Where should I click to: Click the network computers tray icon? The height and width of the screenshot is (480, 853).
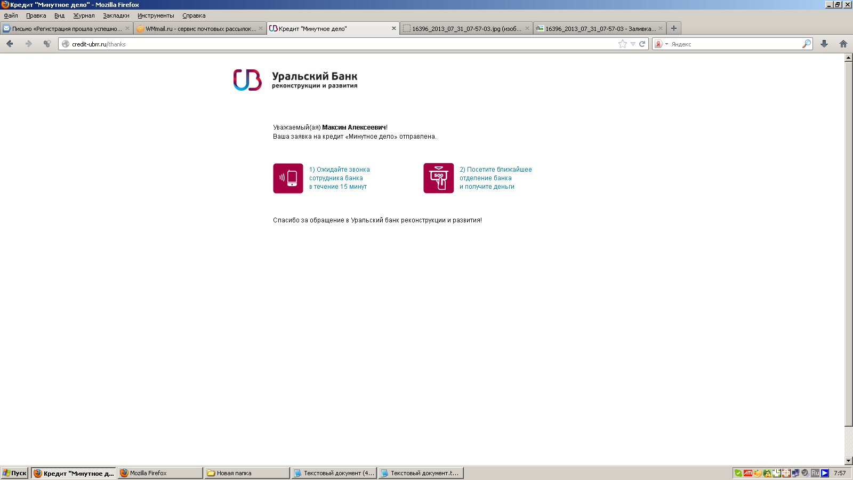[x=795, y=473]
